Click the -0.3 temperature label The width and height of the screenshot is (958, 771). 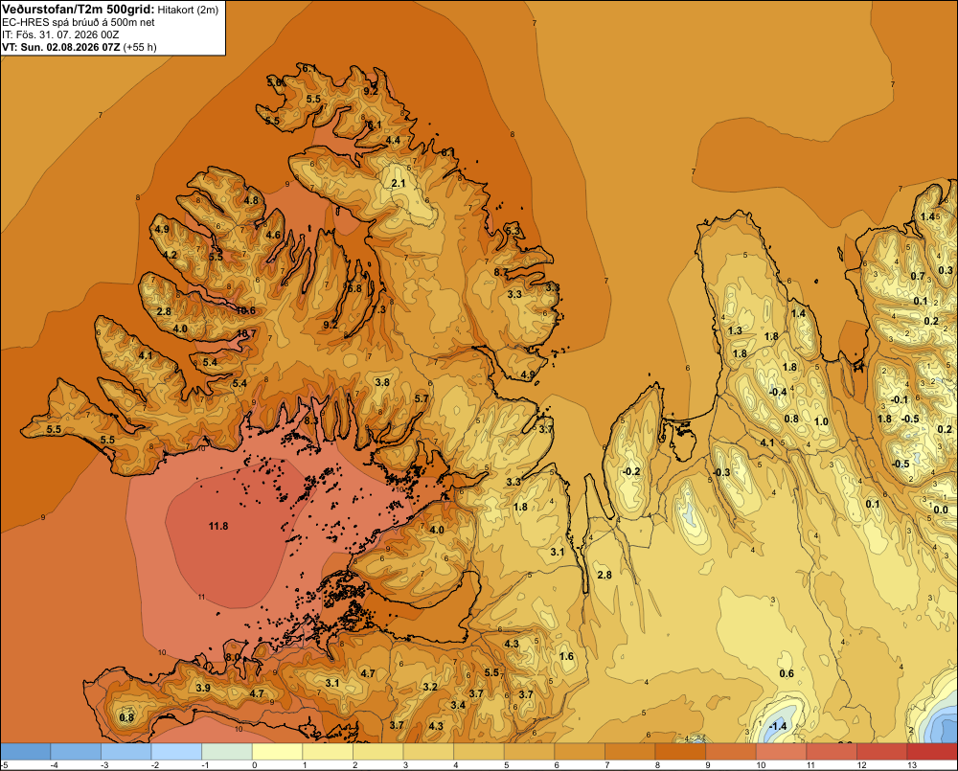(x=721, y=472)
